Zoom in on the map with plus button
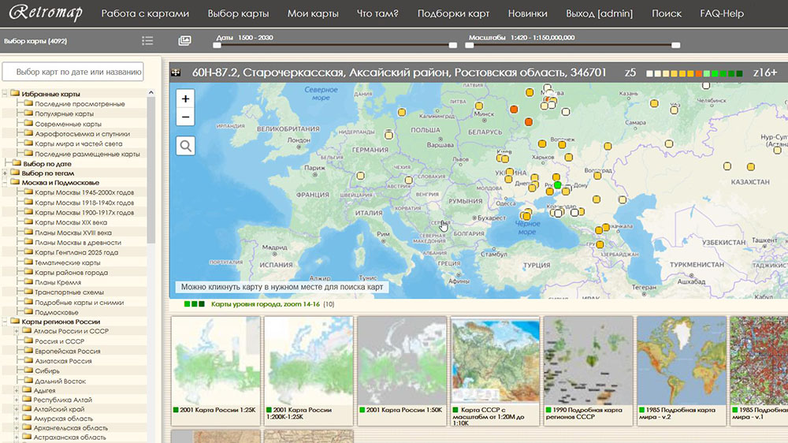The image size is (788, 443). coord(185,99)
